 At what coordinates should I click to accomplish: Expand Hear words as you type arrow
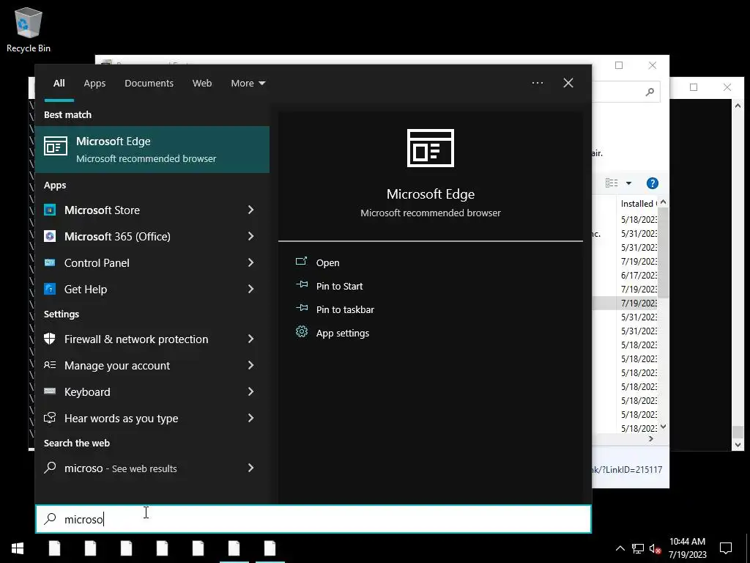point(250,418)
